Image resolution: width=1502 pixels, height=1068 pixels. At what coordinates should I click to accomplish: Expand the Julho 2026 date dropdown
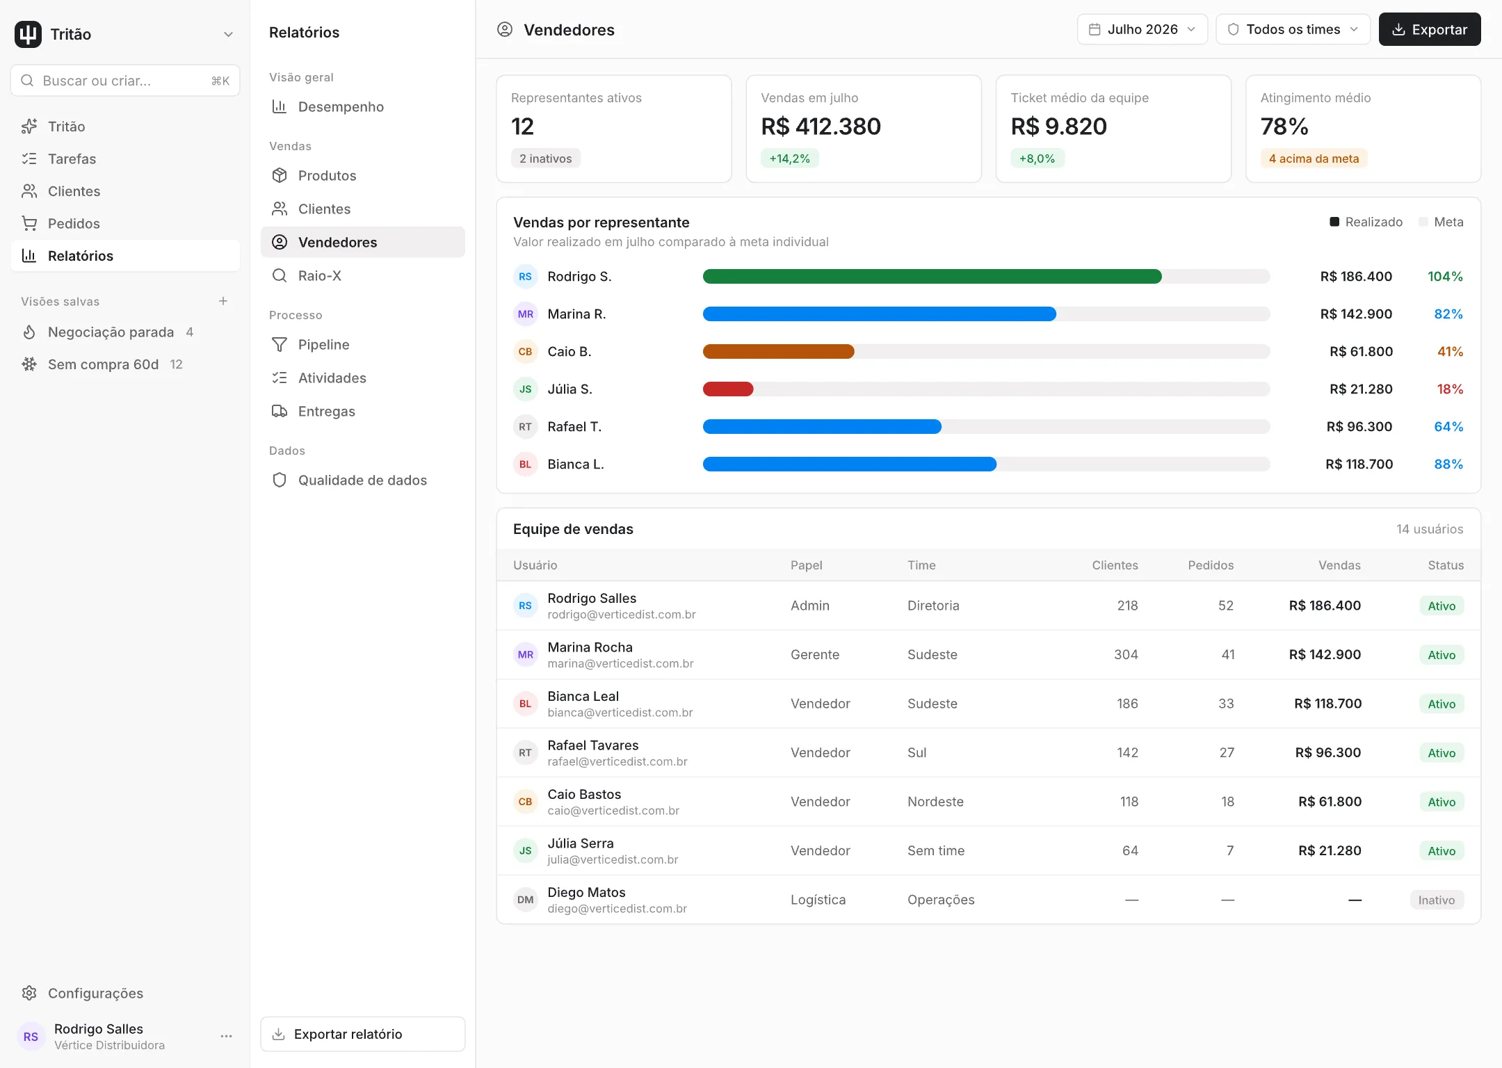(1142, 29)
